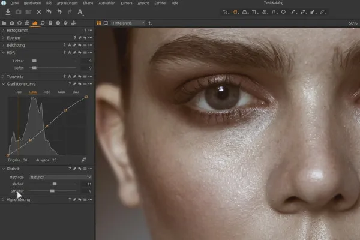
Task: Open the Capture camera tool tab
Action: pyautogui.click(x=12, y=23)
